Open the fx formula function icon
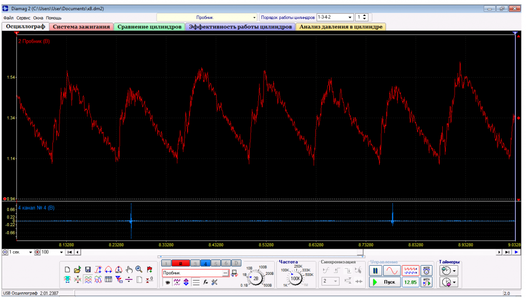526x298 pixels. (x=205, y=282)
